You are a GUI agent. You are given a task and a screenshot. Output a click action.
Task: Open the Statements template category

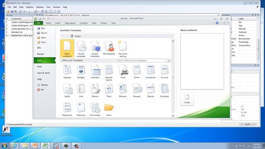point(67,109)
